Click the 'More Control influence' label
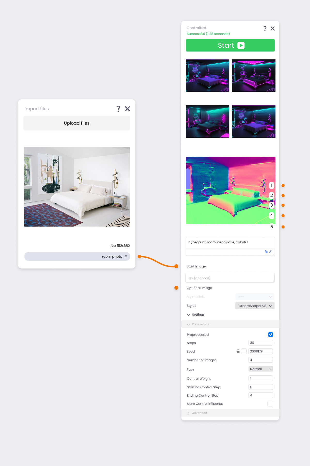Screen dimensions: 310x466 pyautogui.click(x=205, y=404)
